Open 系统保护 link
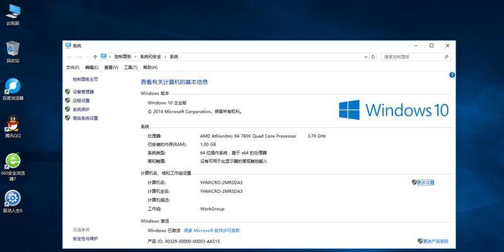The image size is (504, 252). click(x=81, y=109)
